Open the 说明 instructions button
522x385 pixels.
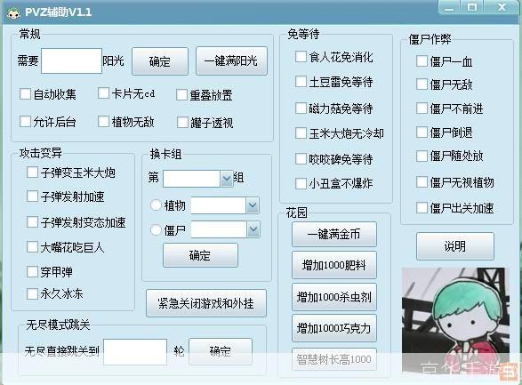[x=455, y=246]
